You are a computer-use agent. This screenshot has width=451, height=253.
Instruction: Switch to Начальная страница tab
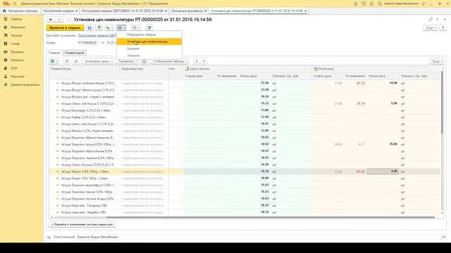20,11
